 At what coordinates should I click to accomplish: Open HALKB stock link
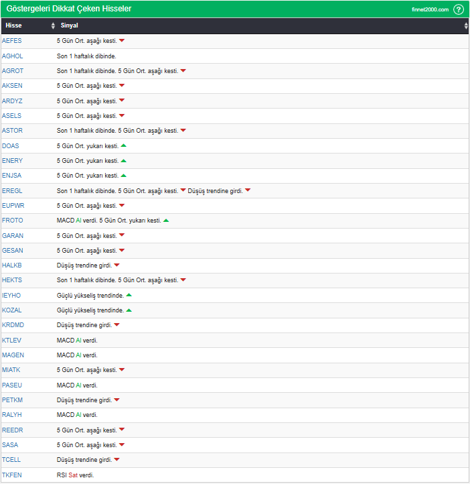(x=11, y=265)
